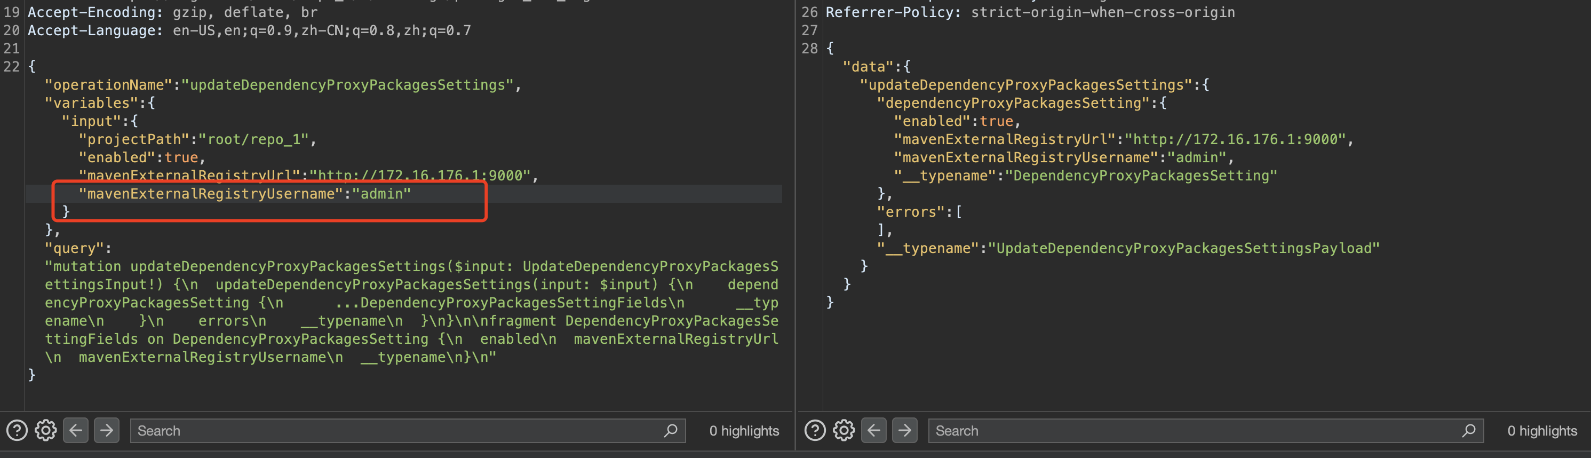The image size is (1591, 458).
Task: Open help for the request search bar
Action: 17,430
